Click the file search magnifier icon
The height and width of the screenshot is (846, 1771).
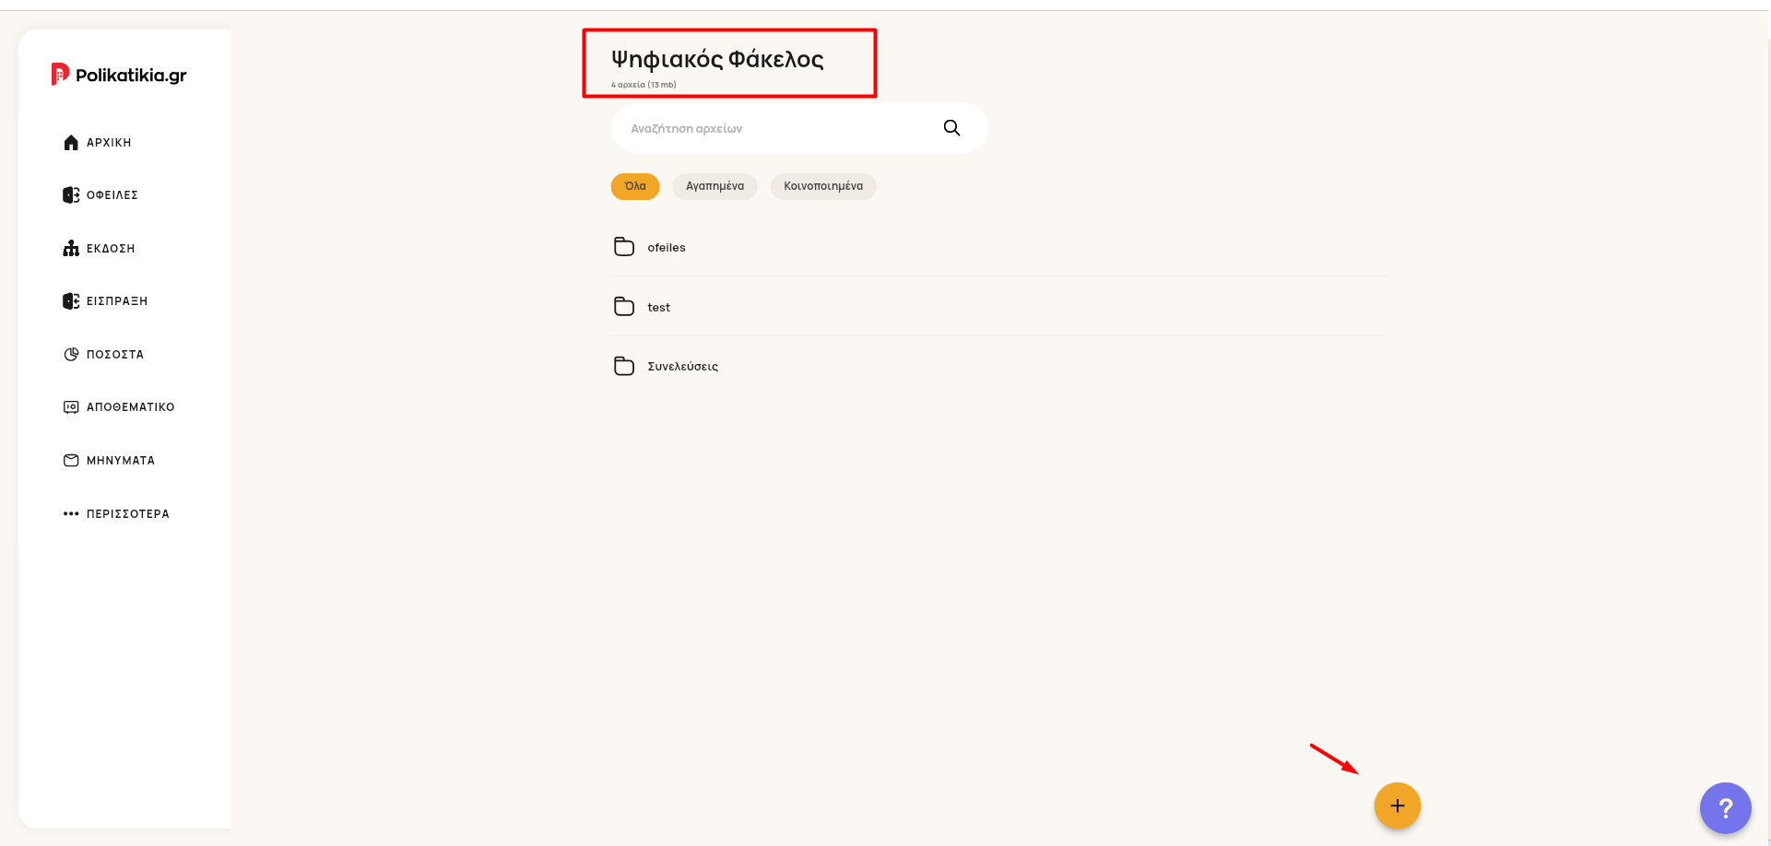[x=951, y=128]
